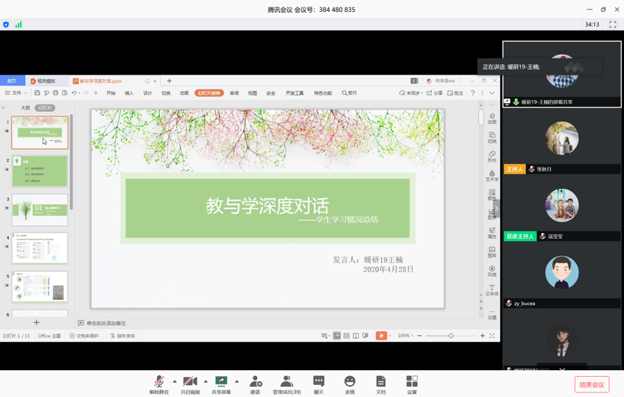Click the 共享屏幕 share screen icon

pyautogui.click(x=221, y=382)
